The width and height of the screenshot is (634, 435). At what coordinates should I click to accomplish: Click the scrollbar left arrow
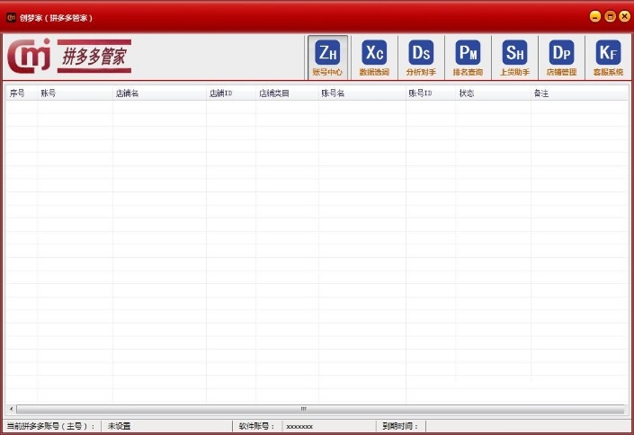[x=11, y=409]
